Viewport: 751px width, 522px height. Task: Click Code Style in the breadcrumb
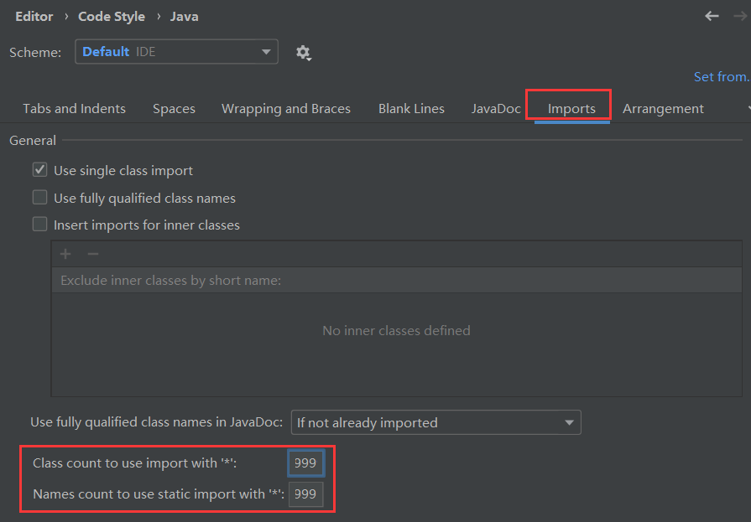(112, 17)
